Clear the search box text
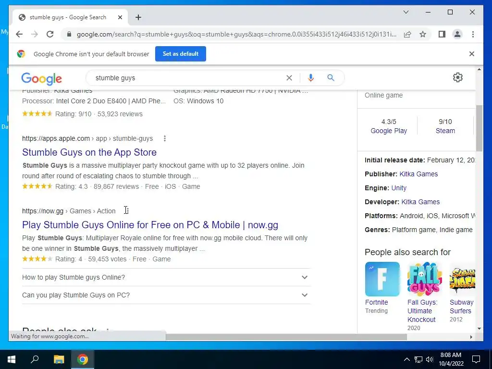Image resolution: width=492 pixels, height=369 pixels. [x=289, y=78]
